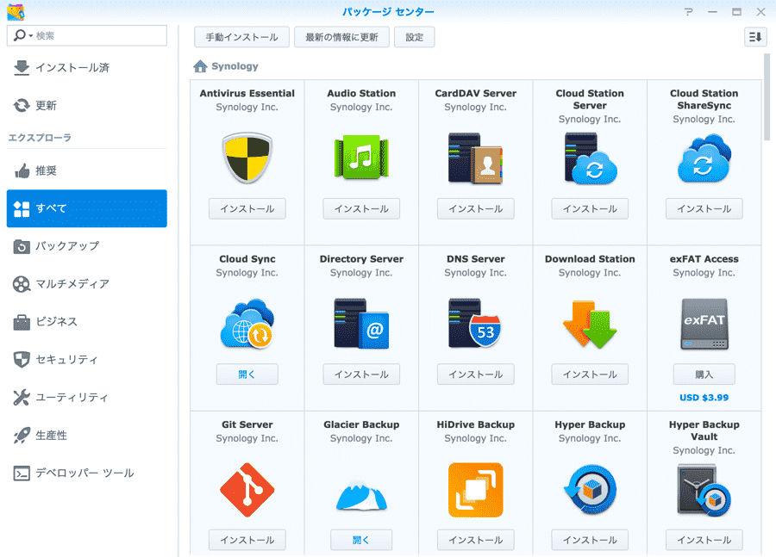This screenshot has height=557, width=776.
Task: Select the セキュリティ category
Action: 86,359
